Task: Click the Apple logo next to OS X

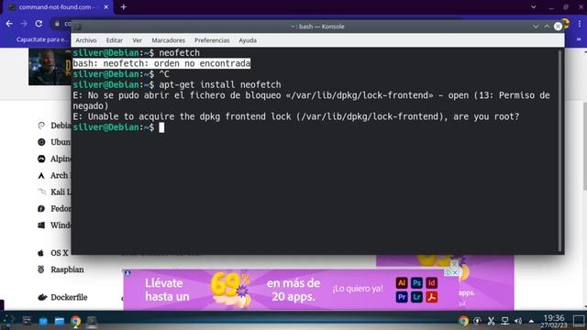Action: tap(40, 253)
